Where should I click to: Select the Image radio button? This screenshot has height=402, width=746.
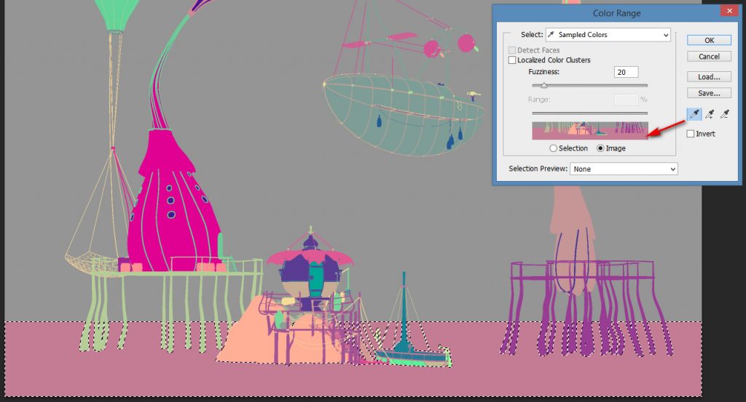pyautogui.click(x=601, y=148)
